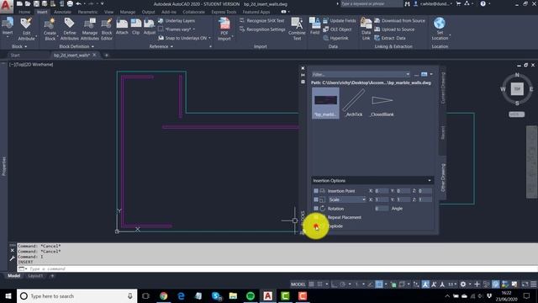Viewport: 538px width, 303px height.
Task: Open the Block Editor
Action: click(107, 29)
